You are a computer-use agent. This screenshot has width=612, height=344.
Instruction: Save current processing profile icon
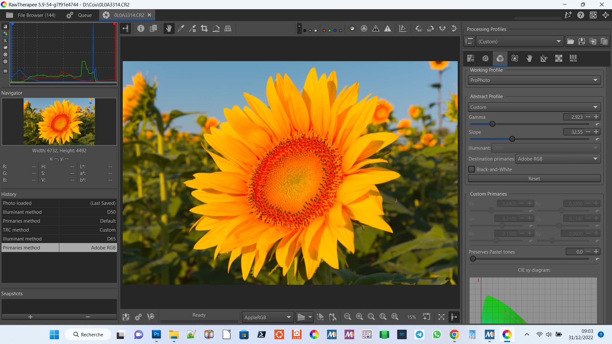click(582, 41)
